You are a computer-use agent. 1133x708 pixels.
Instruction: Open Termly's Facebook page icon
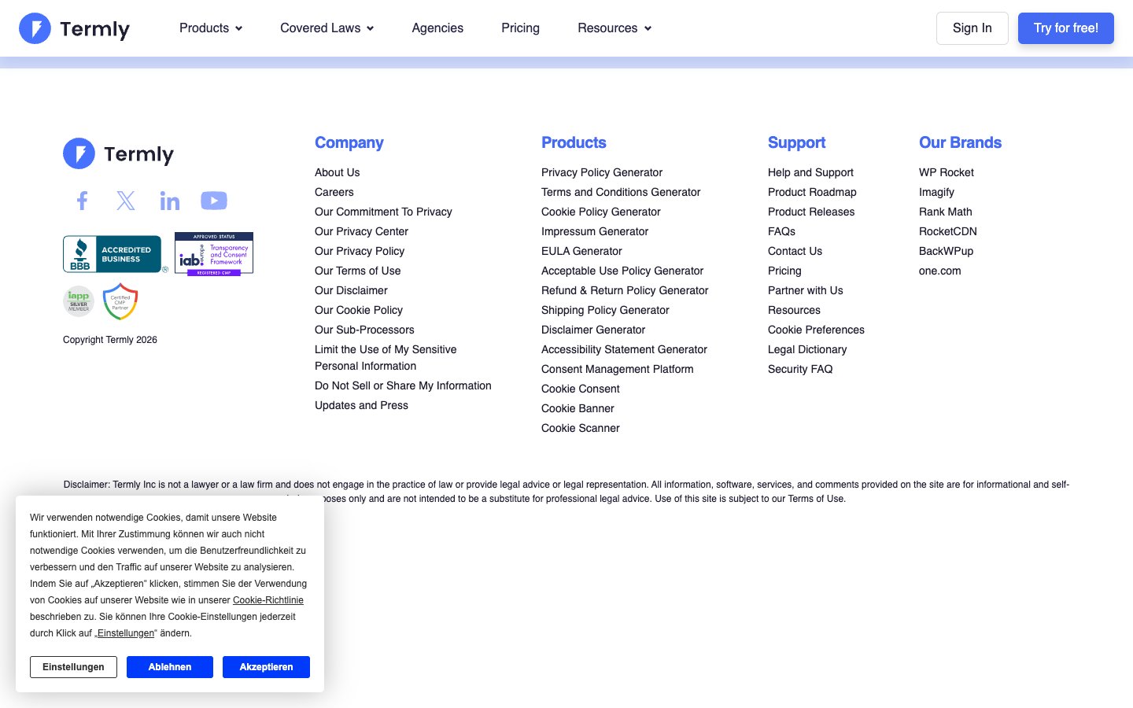tap(82, 201)
